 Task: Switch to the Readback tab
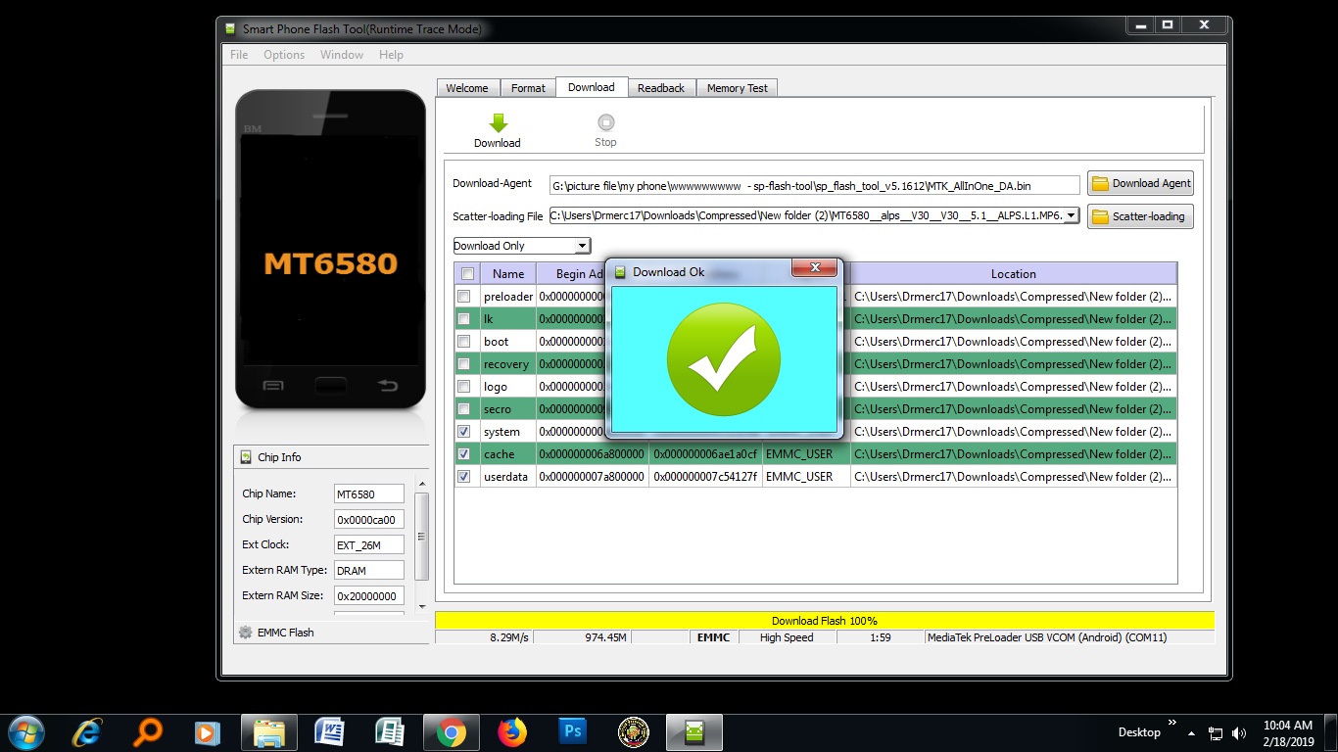coord(661,88)
